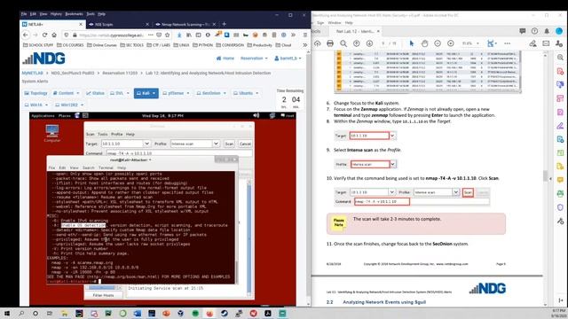
Task: Open Acrobat notifications bell
Action: (547, 31)
